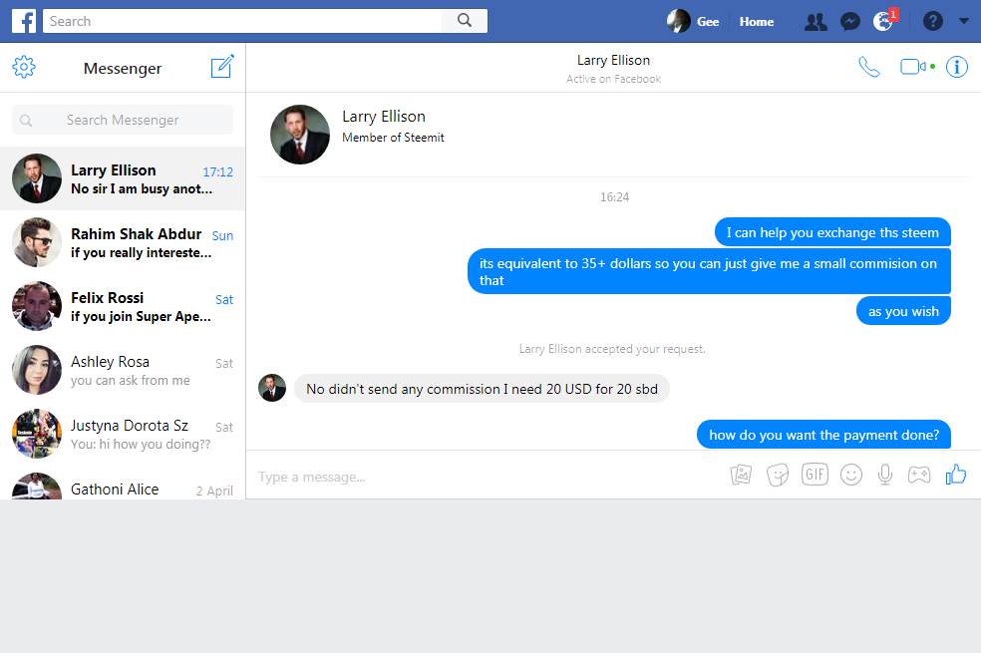Click 'Larry Ellison accepted your request.' notice
This screenshot has height=653, width=981.
(612, 349)
